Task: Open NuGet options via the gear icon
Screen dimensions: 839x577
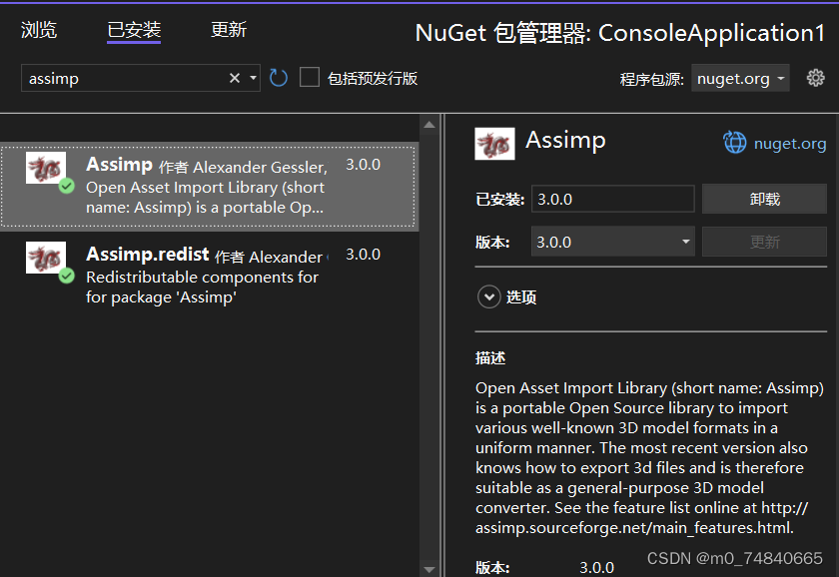Action: tap(815, 77)
